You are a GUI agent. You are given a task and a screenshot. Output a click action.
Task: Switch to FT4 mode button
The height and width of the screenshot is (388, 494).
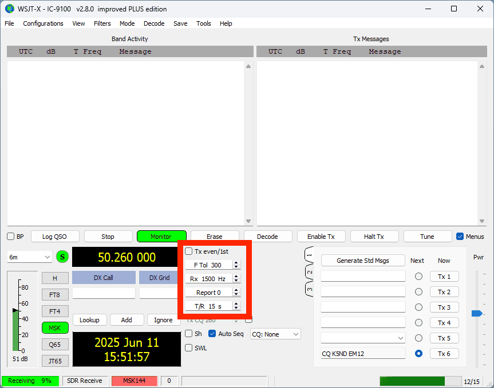[x=54, y=311]
